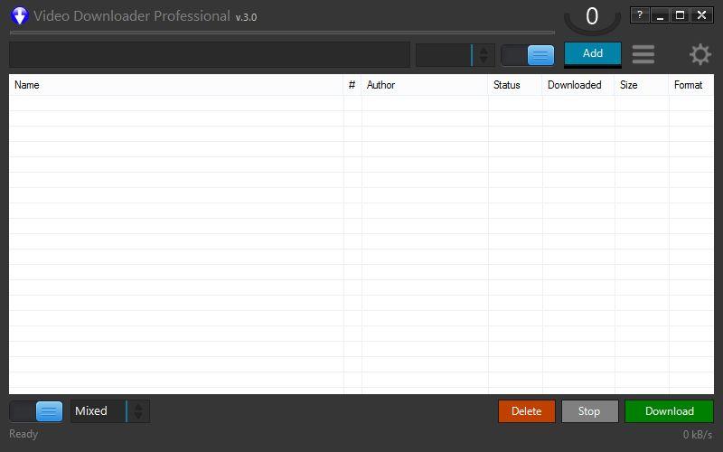Image resolution: width=723 pixels, height=452 pixels.
Task: Open the Mixed dropdown selector
Action: pyautogui.click(x=110, y=411)
